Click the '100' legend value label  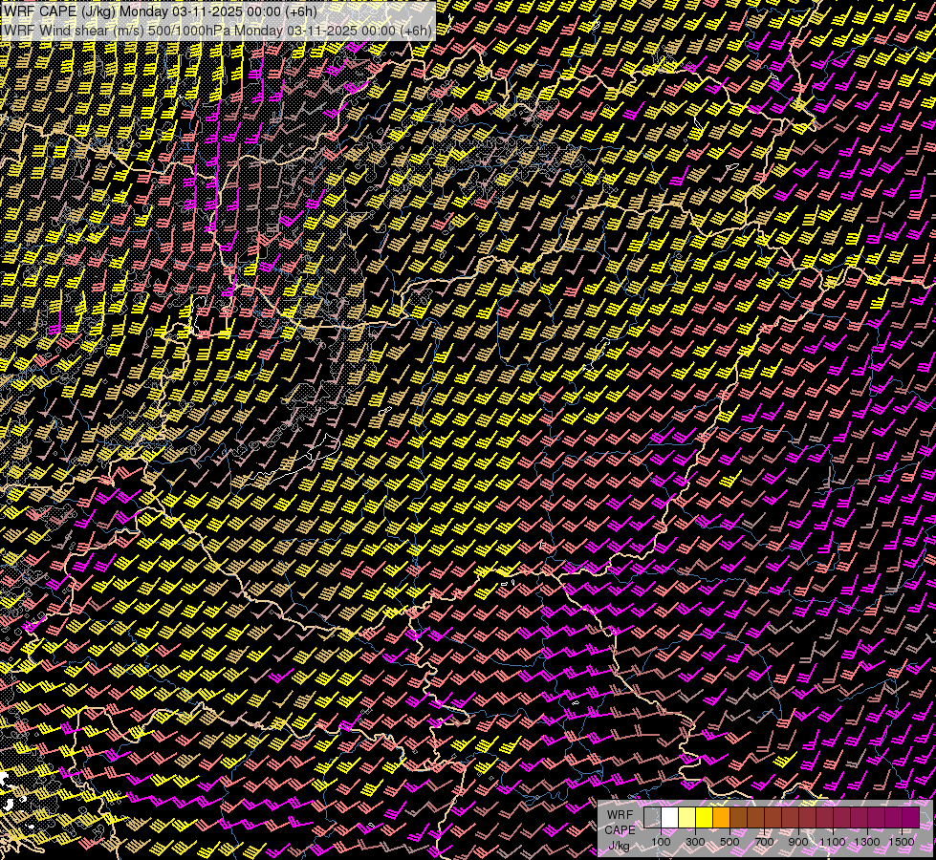coord(661,842)
